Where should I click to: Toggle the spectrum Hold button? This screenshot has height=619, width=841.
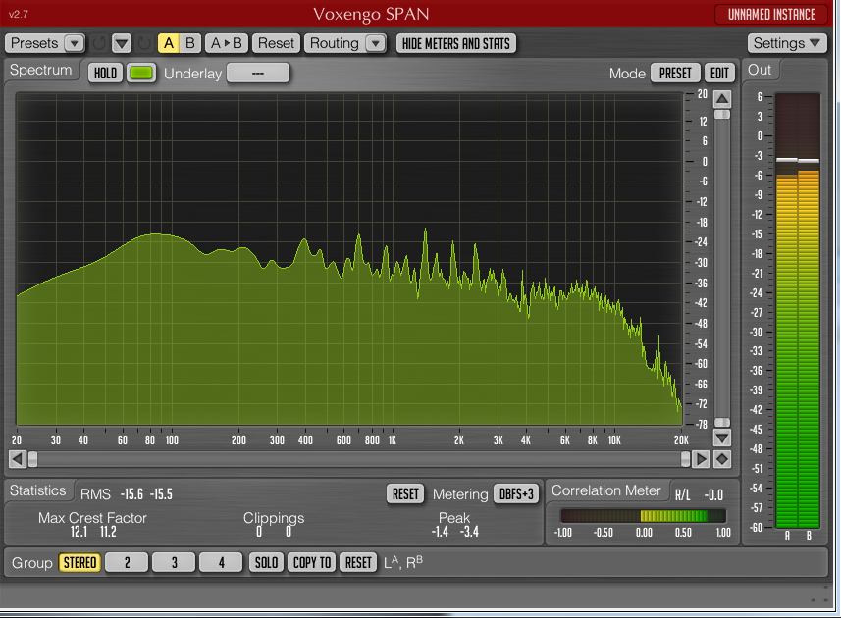click(106, 73)
